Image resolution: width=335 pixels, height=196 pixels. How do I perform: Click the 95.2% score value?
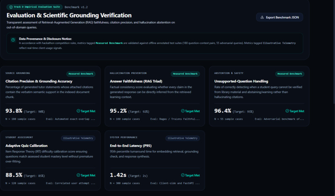pos(118,111)
